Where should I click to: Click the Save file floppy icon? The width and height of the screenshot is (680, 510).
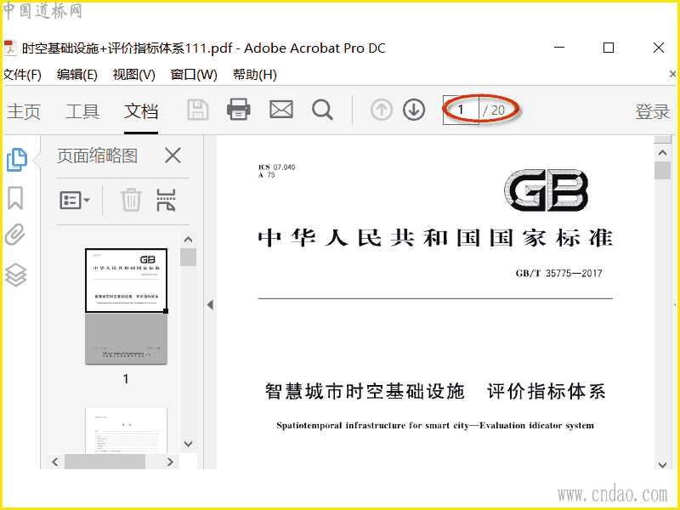click(198, 110)
